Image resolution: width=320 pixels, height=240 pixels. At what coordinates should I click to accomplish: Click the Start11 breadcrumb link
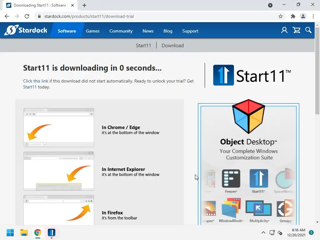143,46
